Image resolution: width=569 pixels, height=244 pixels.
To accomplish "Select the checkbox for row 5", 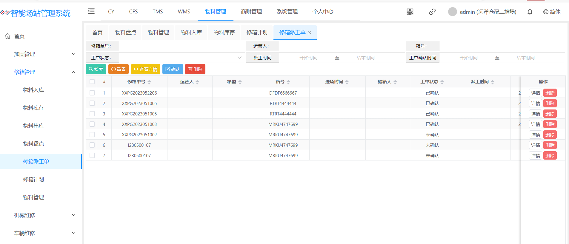I will (92, 135).
